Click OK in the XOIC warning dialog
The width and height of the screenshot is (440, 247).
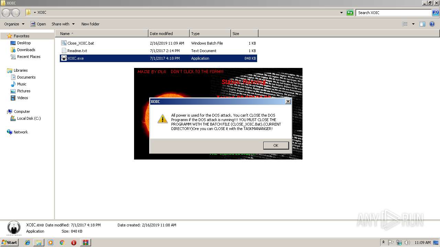(x=276, y=145)
